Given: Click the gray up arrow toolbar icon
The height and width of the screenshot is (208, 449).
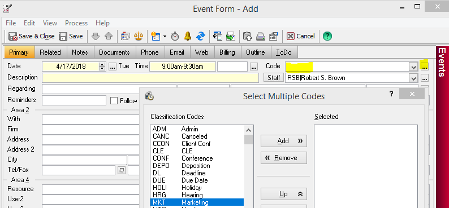Looking at the screenshot, I should tap(109, 36).
